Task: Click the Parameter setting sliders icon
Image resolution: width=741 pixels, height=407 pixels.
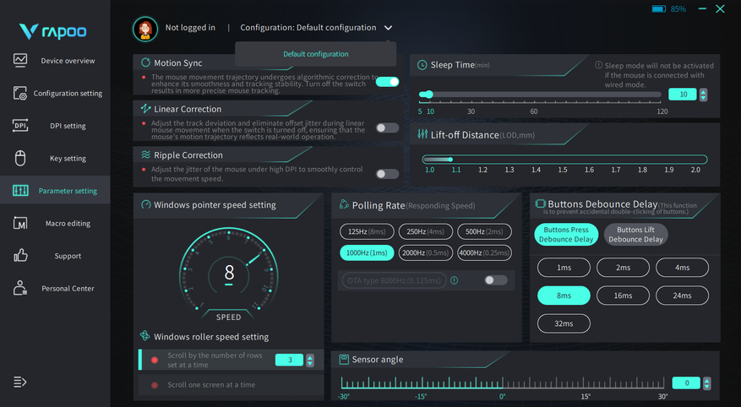Action: coord(20,191)
